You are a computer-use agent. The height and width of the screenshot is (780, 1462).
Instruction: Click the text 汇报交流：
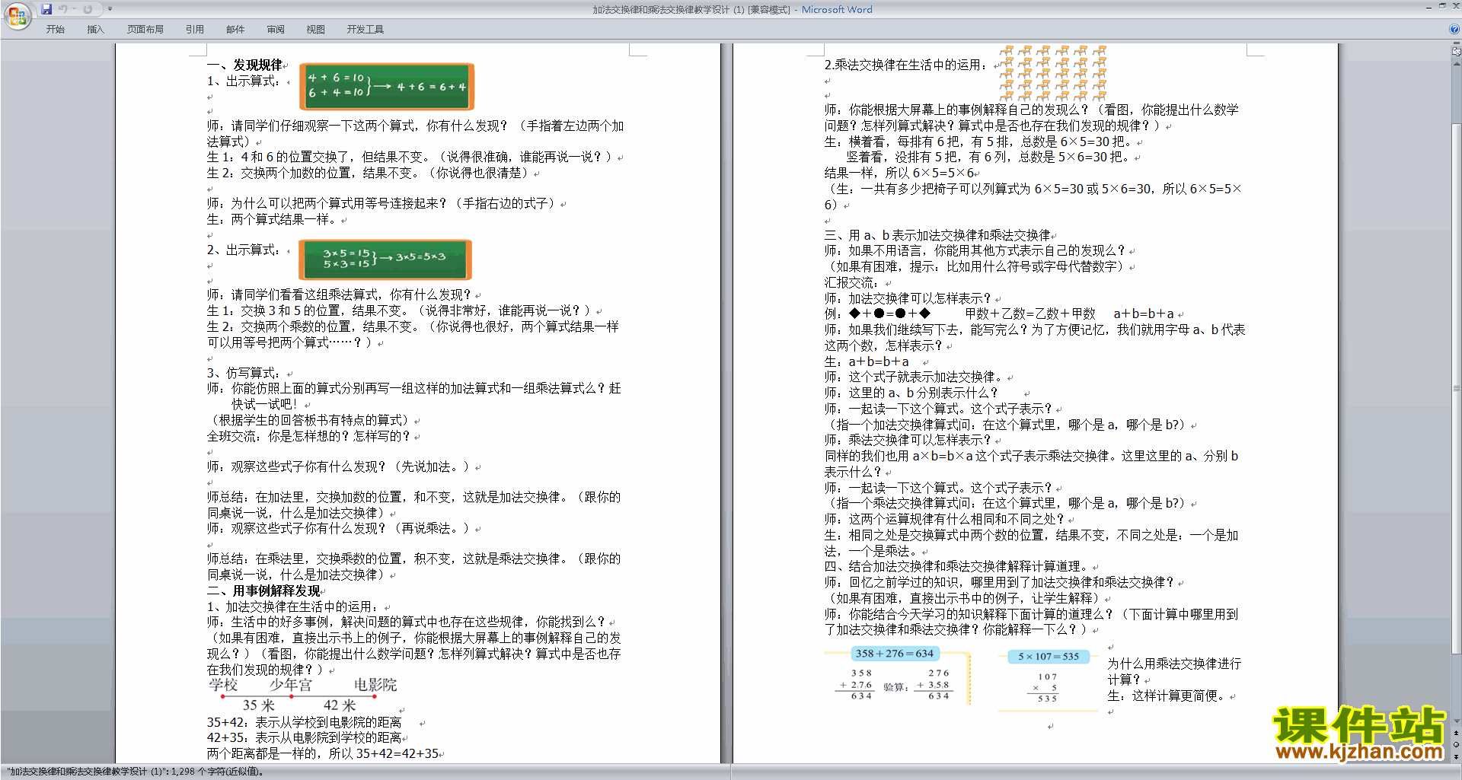point(852,282)
